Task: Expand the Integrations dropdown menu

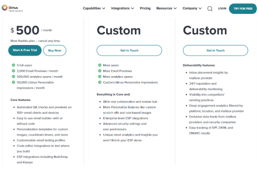Action: 123,8
